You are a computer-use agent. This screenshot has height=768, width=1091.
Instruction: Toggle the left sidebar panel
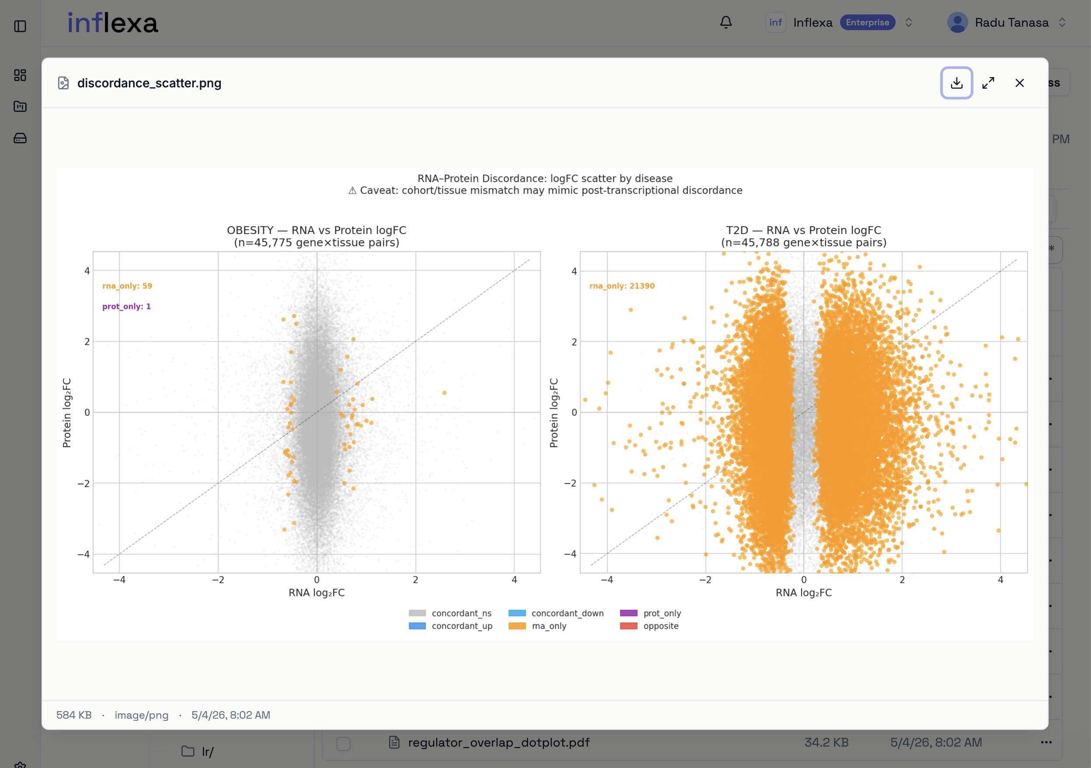20,26
